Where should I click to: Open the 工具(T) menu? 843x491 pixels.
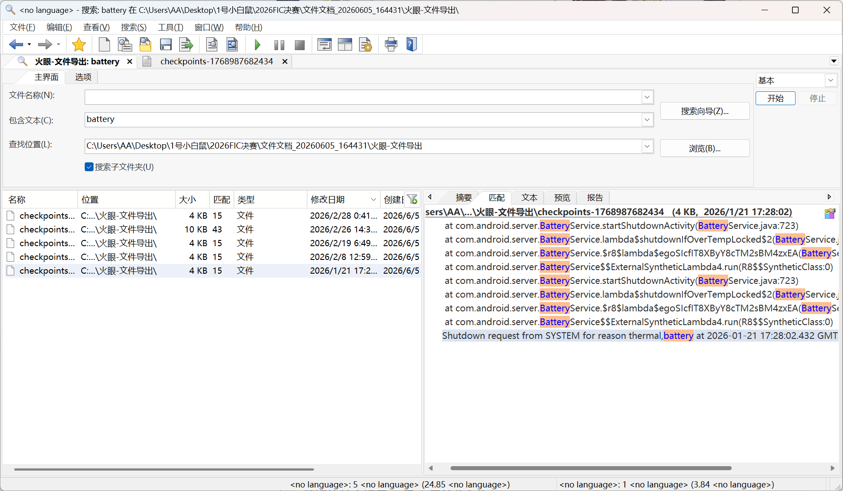tap(171, 27)
